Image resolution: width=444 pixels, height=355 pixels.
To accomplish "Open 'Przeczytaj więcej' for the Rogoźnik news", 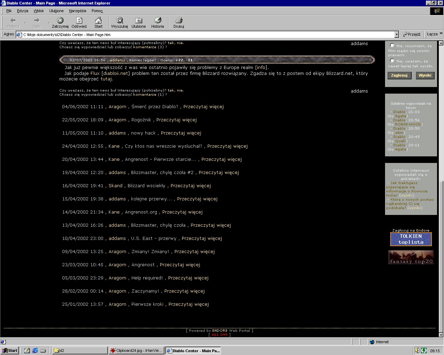I will (x=176, y=120).
